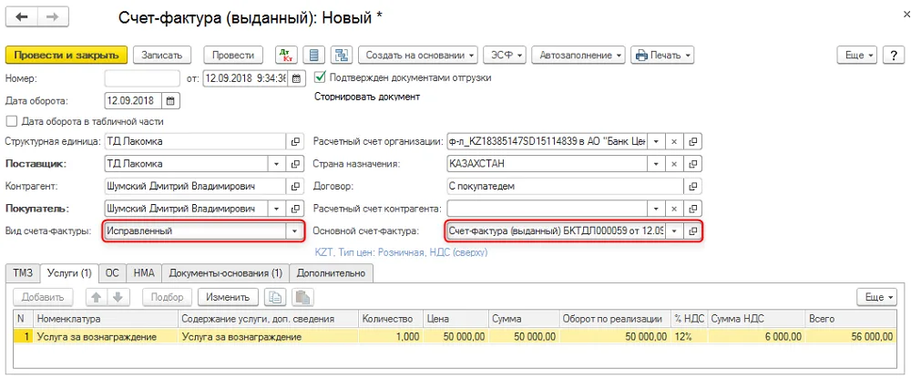The image size is (911, 379).
Task: Switch to ТМЗ tab
Action: (24, 272)
